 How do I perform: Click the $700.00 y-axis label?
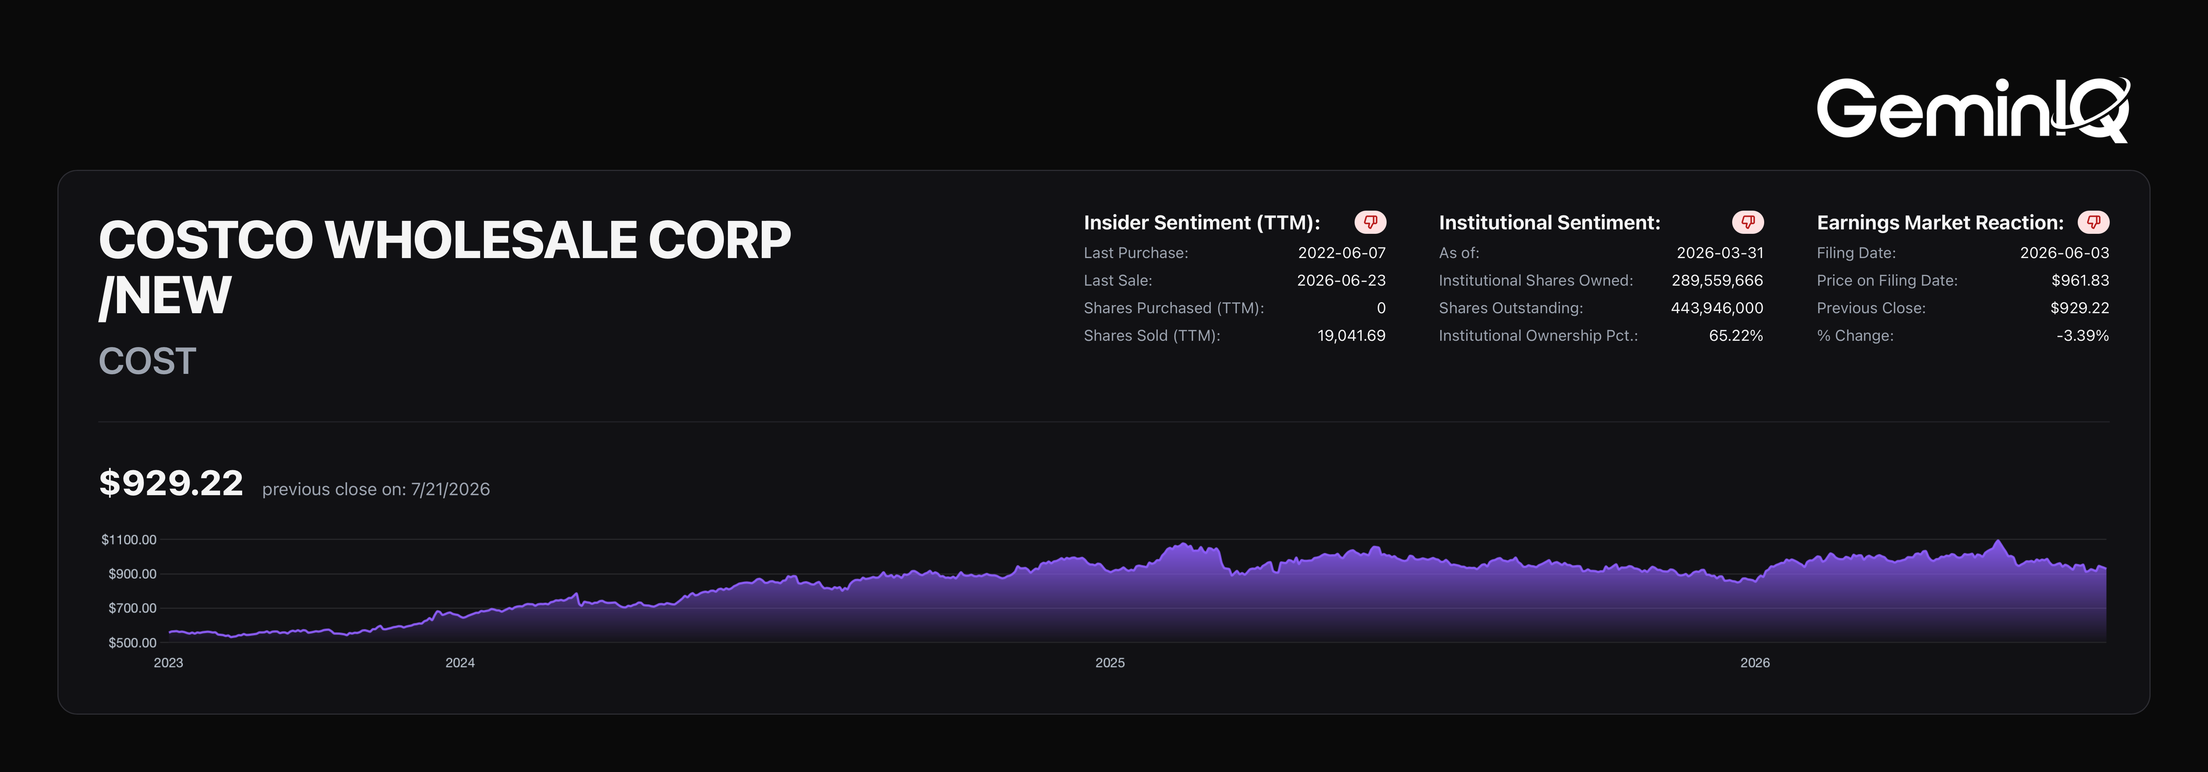(132, 608)
